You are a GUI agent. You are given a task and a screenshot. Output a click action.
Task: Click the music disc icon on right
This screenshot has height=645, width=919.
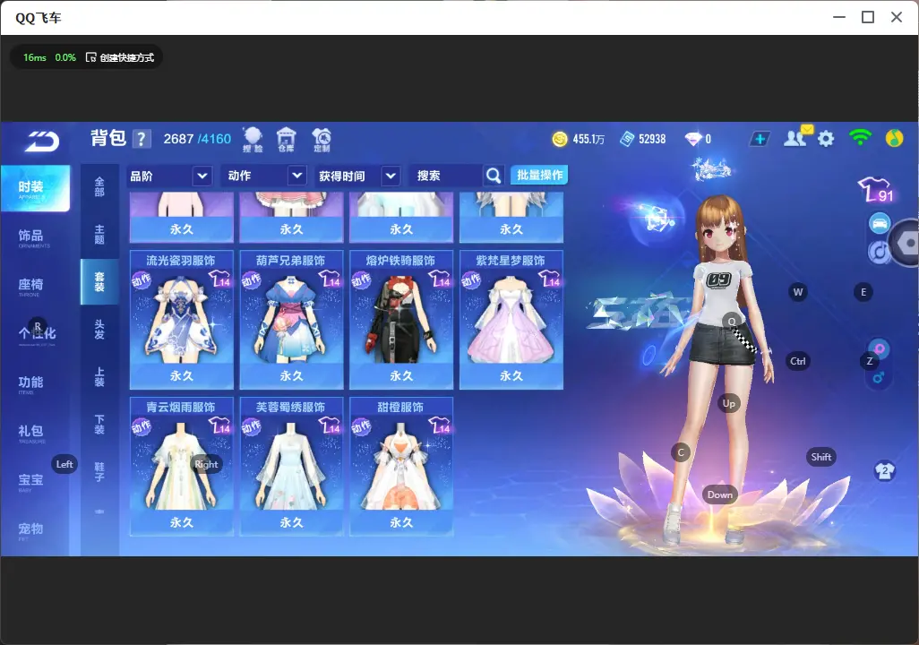pyautogui.click(x=879, y=252)
